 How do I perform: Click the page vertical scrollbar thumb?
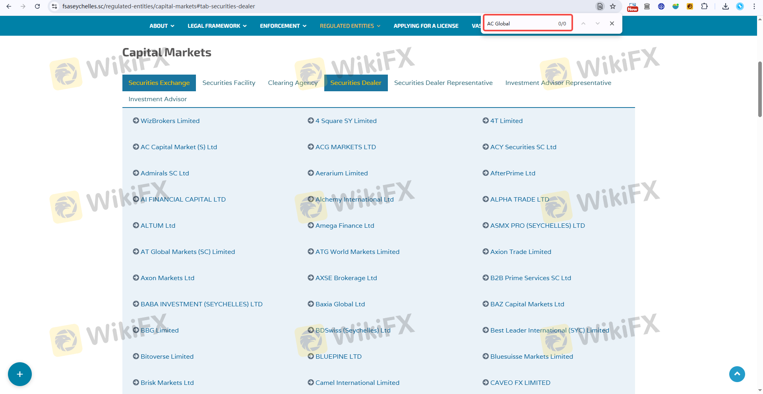(760, 89)
